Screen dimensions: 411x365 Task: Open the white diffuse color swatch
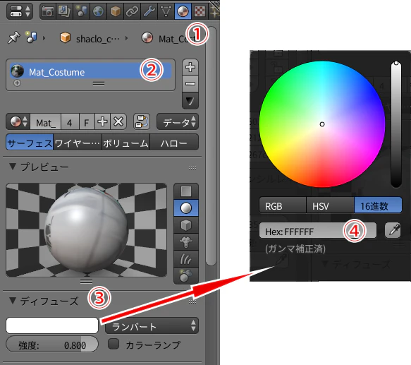pos(52,325)
